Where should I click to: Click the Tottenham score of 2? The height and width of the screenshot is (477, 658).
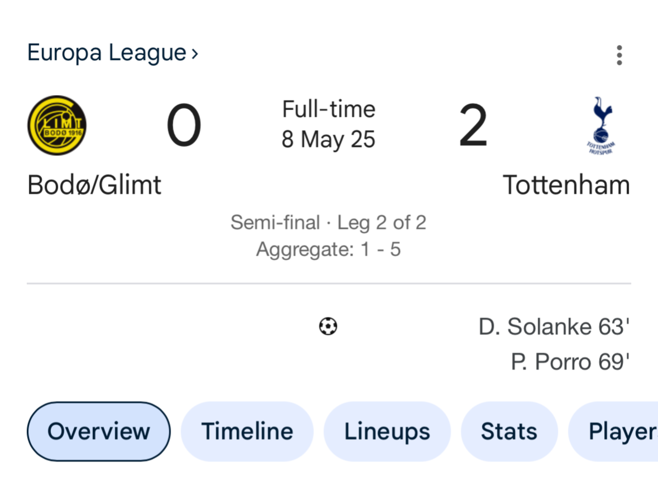click(473, 125)
